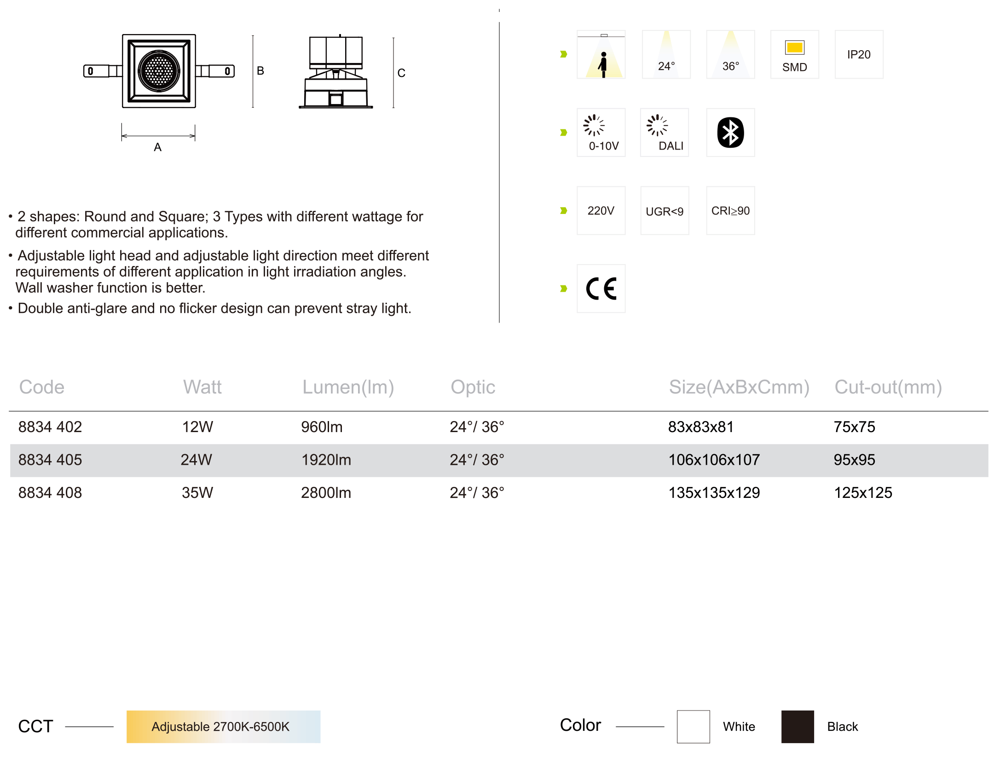Click the dimension B label
1000x757 pixels.
coord(260,71)
